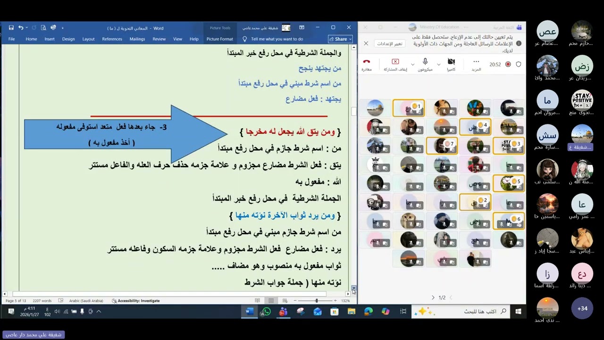The width and height of the screenshot is (604, 340).
Task: Open the Undo history dropdown arrow
Action: [x=26, y=28]
